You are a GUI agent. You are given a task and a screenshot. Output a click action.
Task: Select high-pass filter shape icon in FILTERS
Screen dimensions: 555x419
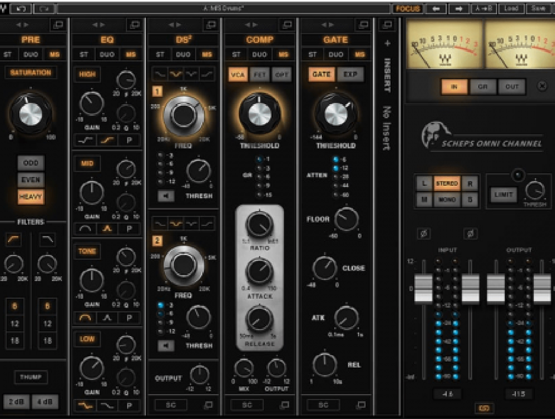point(14,240)
